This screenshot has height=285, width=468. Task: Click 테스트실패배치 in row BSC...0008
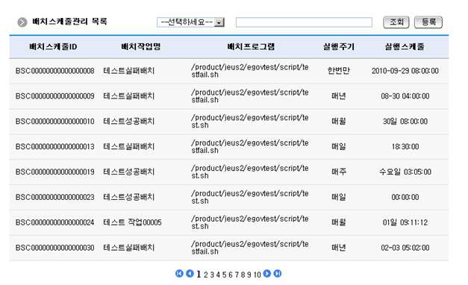coord(128,71)
